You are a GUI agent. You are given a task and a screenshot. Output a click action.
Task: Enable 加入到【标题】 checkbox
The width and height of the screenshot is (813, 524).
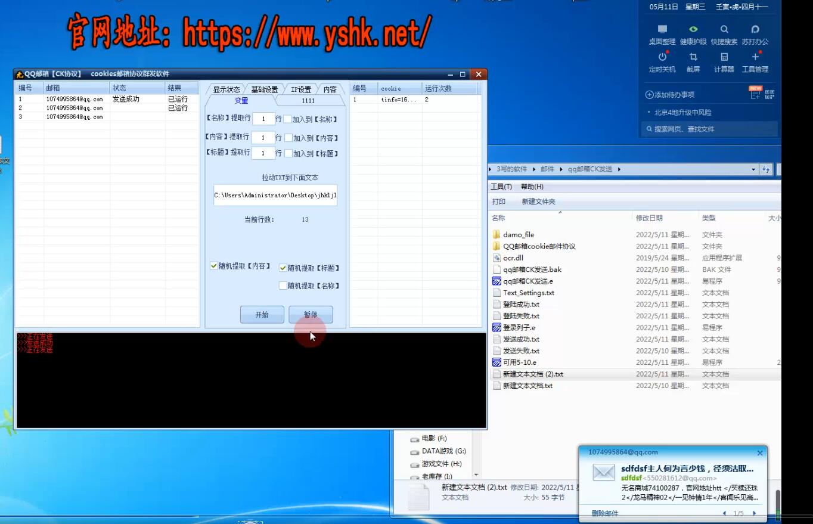click(288, 153)
